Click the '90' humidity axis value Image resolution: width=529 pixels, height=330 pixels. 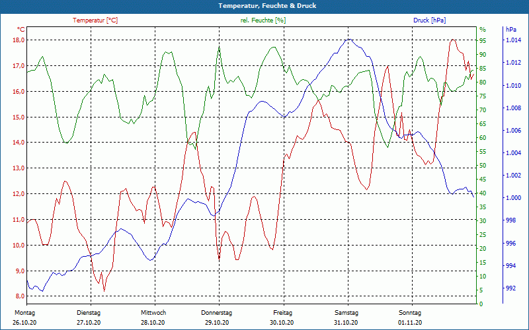(483, 55)
